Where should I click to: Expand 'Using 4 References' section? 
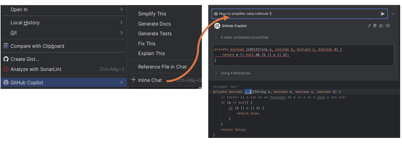216,73
